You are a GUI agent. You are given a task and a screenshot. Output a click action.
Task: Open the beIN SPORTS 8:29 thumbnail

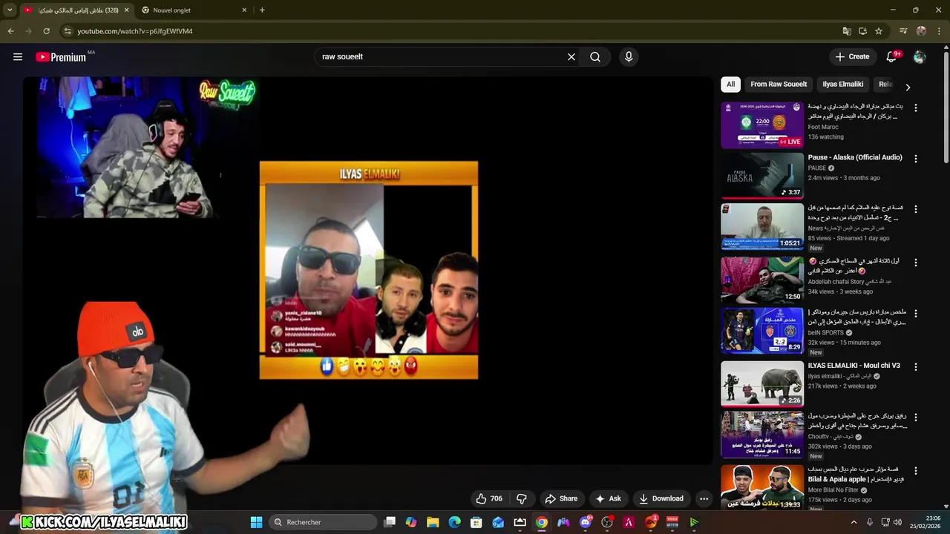click(x=762, y=330)
